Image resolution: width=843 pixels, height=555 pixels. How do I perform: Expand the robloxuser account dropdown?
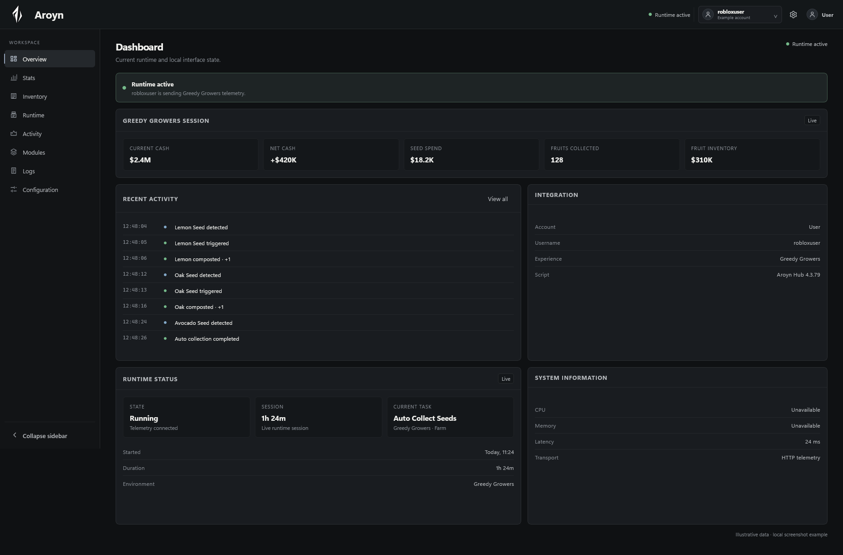[x=775, y=16]
